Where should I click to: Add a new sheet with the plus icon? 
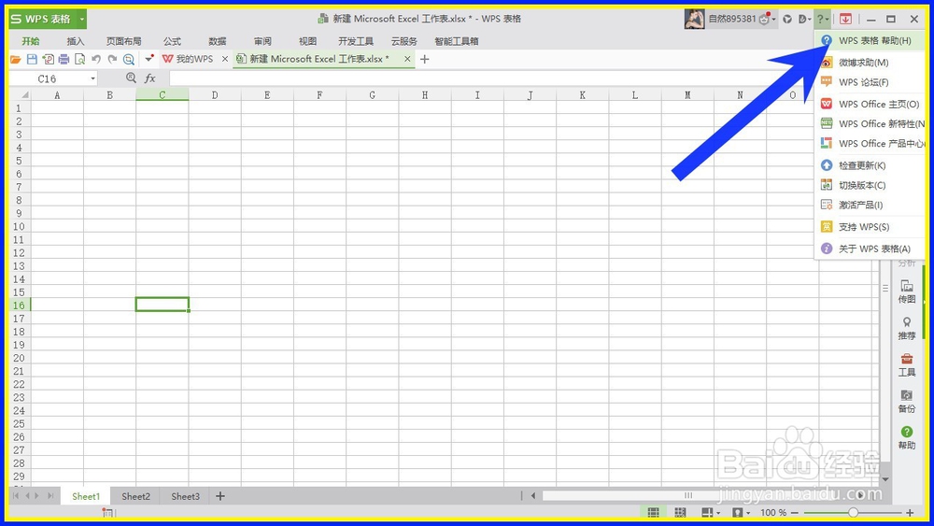(220, 496)
